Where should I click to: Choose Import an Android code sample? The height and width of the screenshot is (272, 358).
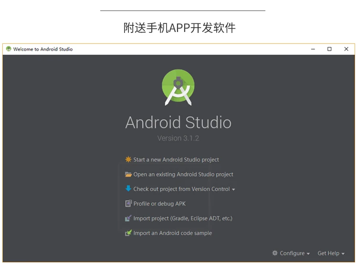(x=173, y=233)
